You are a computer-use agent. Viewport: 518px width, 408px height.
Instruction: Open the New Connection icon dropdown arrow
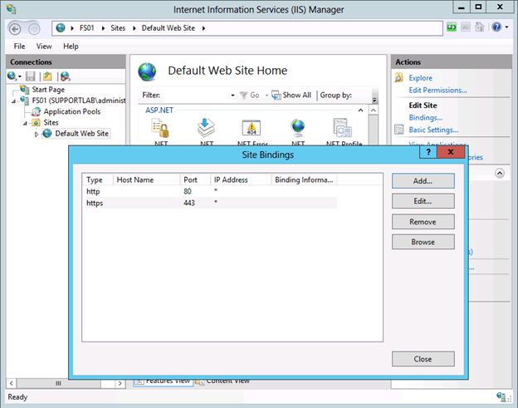point(19,76)
